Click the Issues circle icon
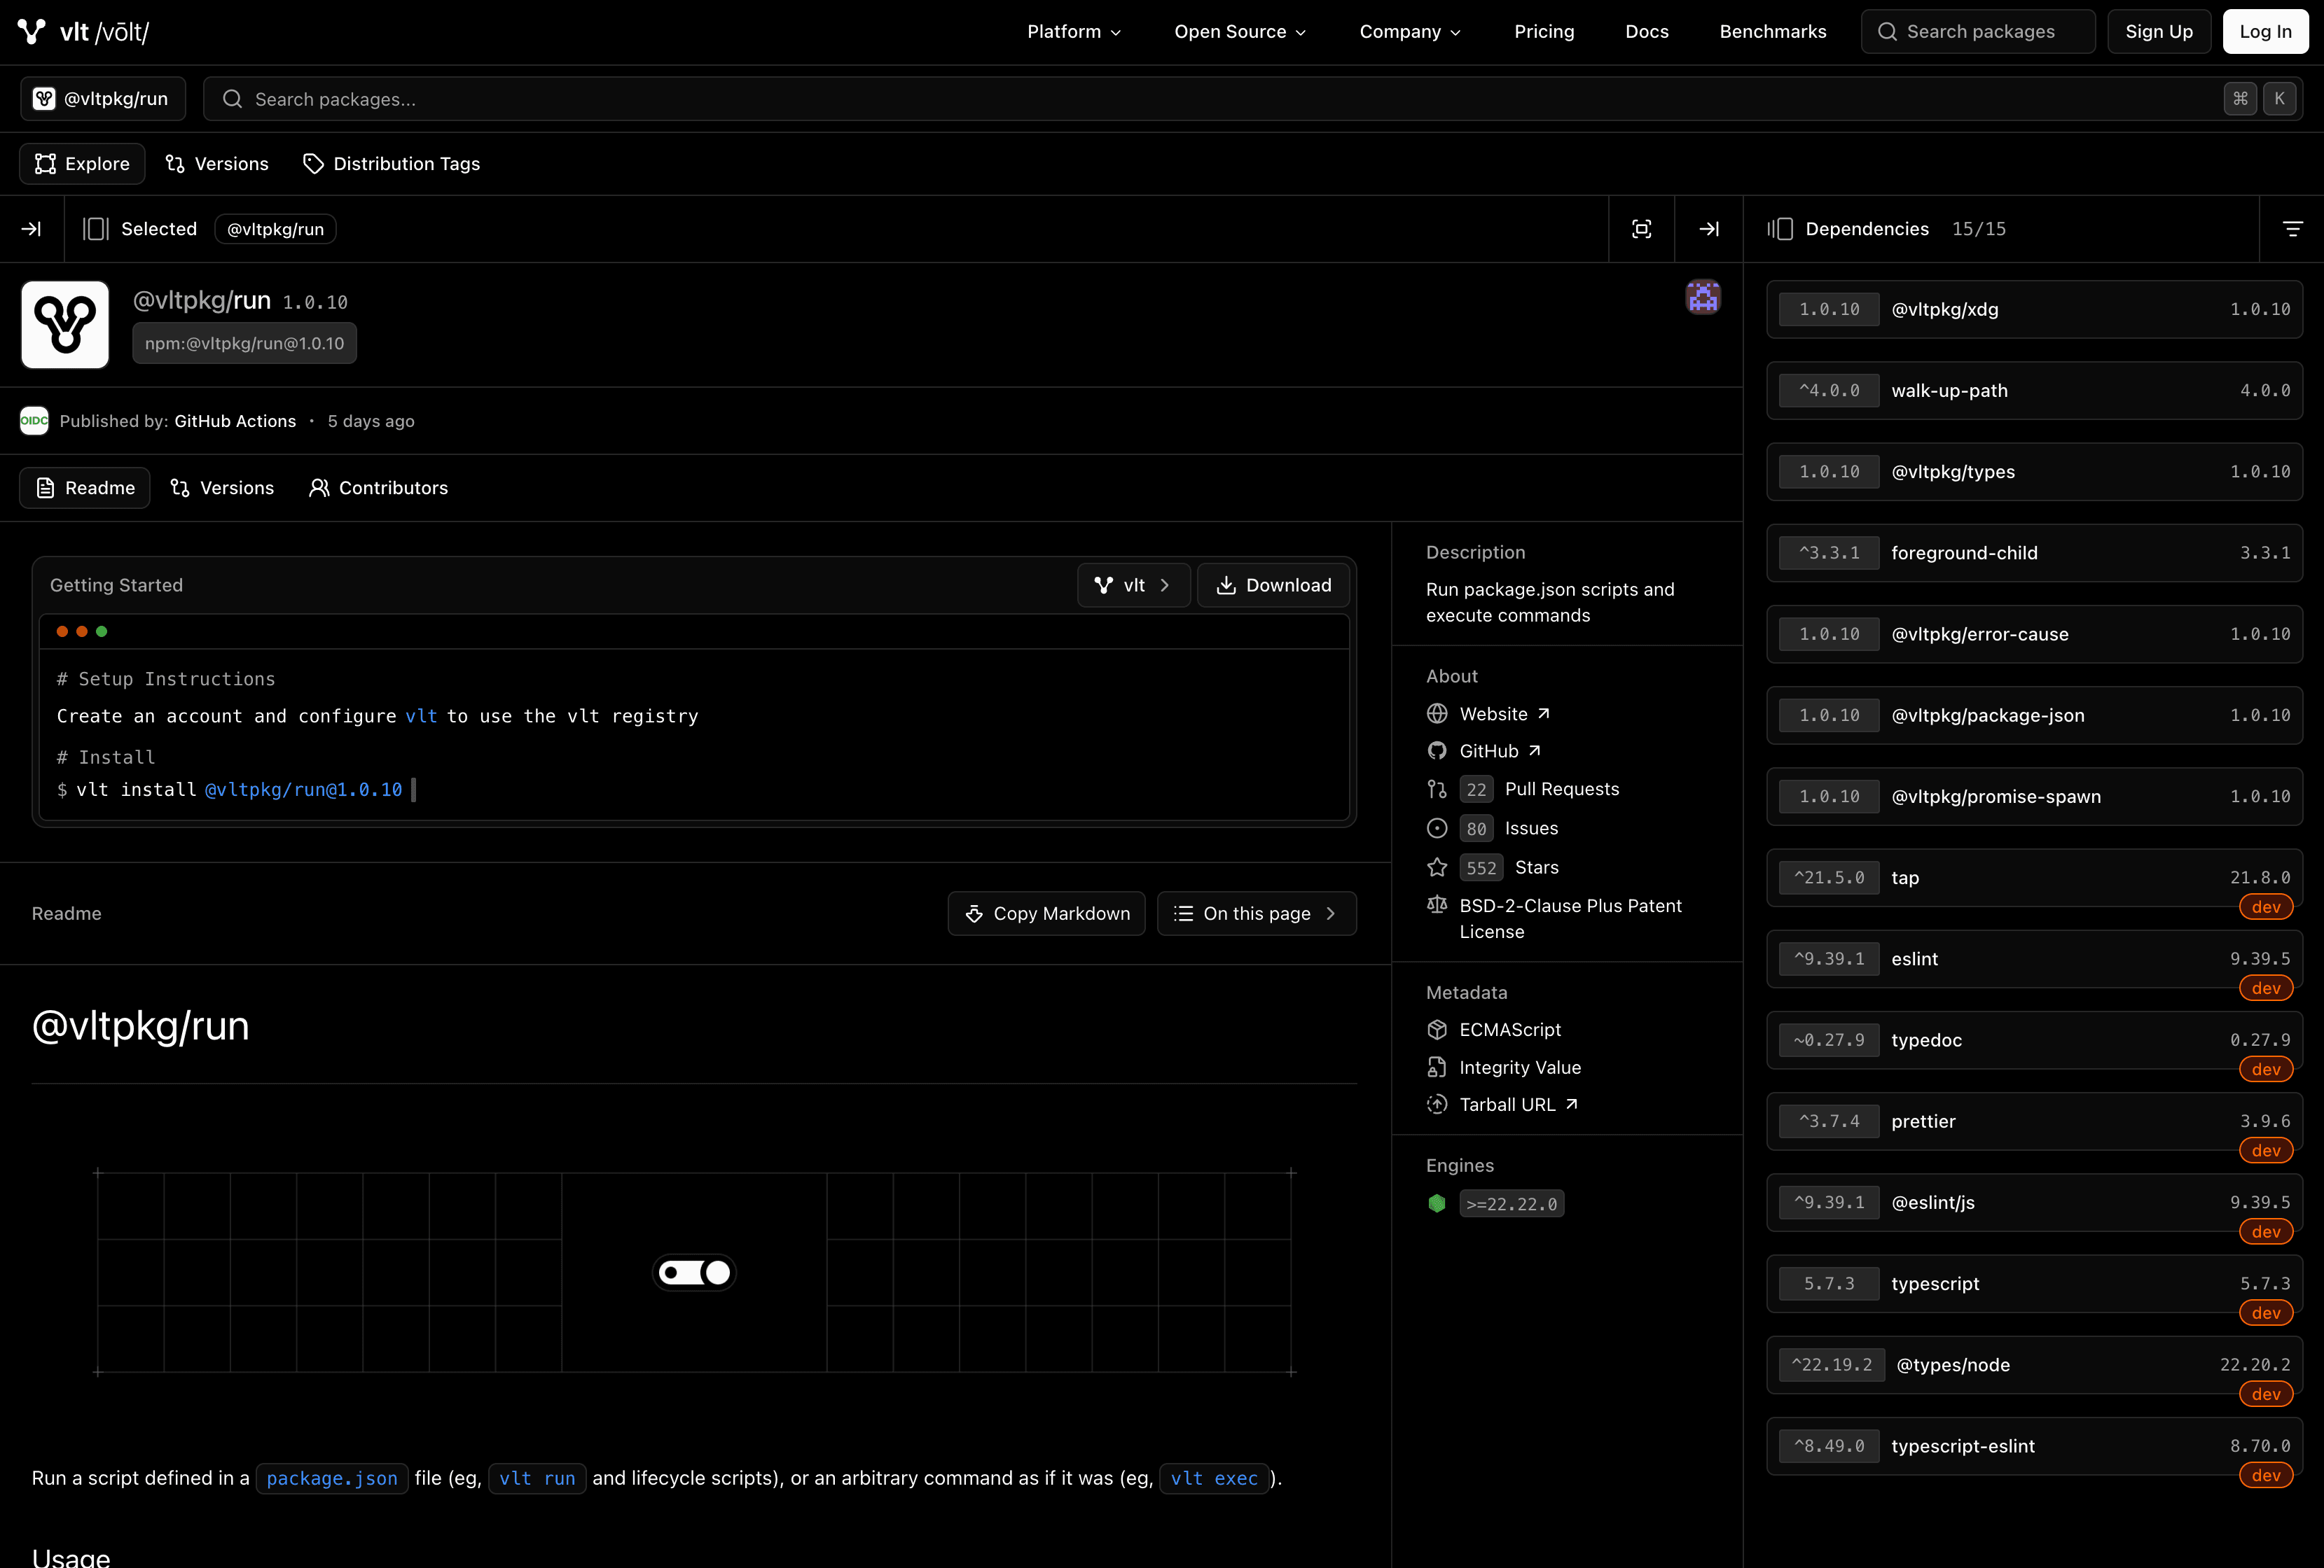 coord(1437,827)
